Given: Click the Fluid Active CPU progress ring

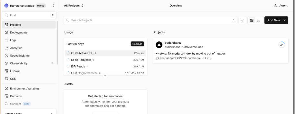Looking at the screenshot, I should tap(68, 53).
